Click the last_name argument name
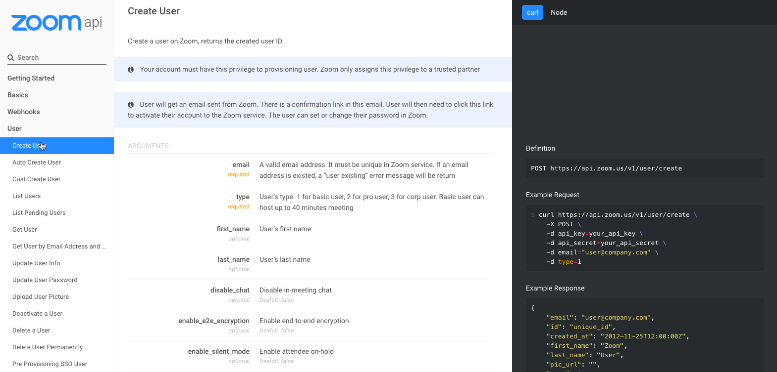Viewport: 777px width, 372px height. coord(233,259)
